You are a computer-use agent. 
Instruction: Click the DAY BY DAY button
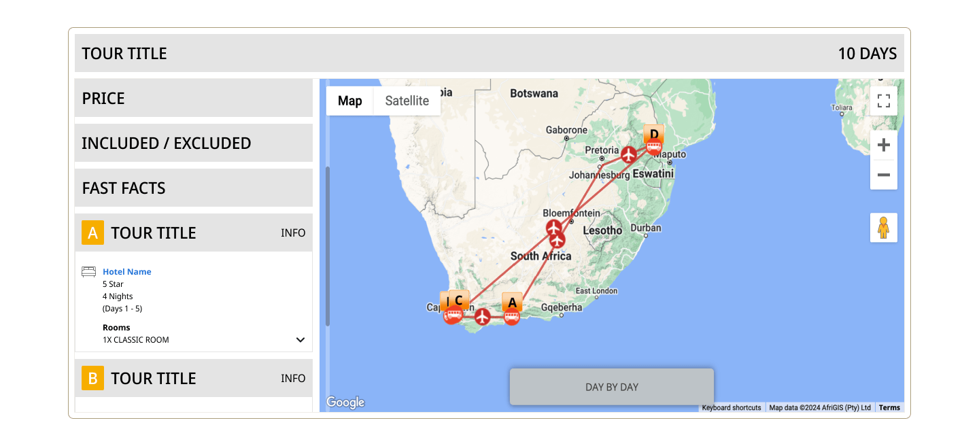[612, 387]
